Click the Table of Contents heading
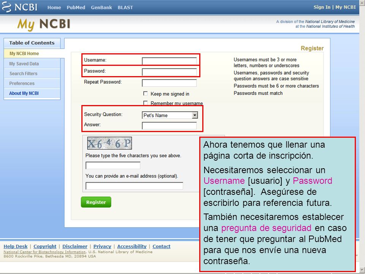Screen dimensions: 365x274 click(32, 43)
